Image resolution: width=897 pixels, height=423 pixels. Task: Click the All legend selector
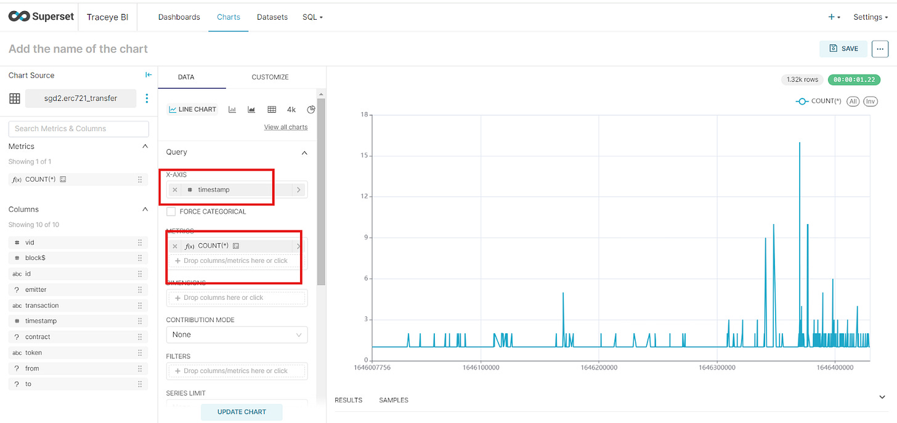point(853,102)
